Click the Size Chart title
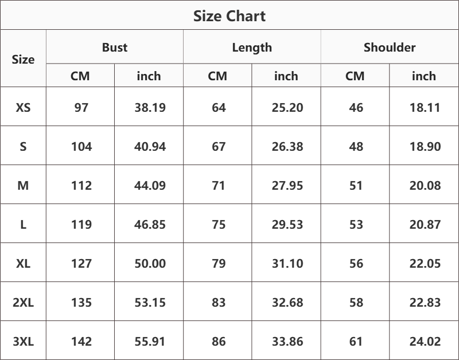This screenshot has width=459, height=360. (229, 16)
